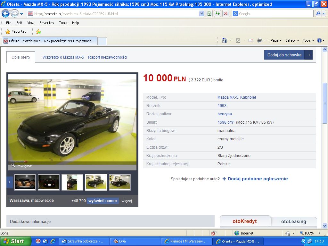
Task: Select the interior seats thumbnail
Action: click(25, 182)
